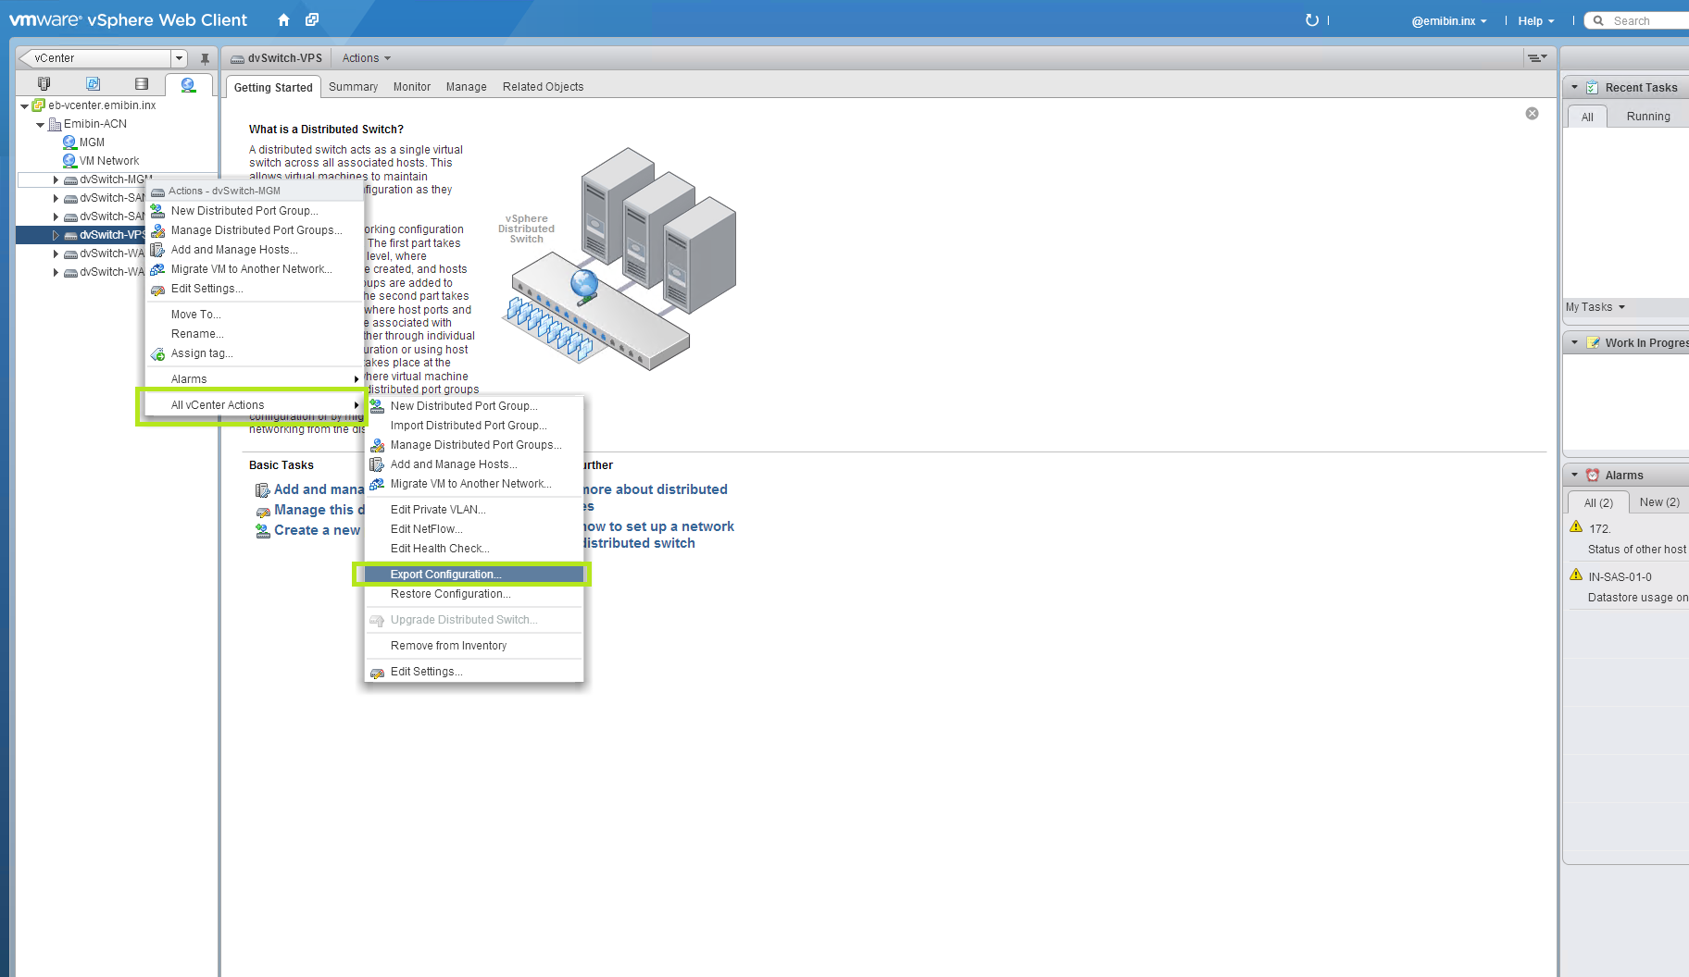Click the Assign tag icon

[158, 353]
